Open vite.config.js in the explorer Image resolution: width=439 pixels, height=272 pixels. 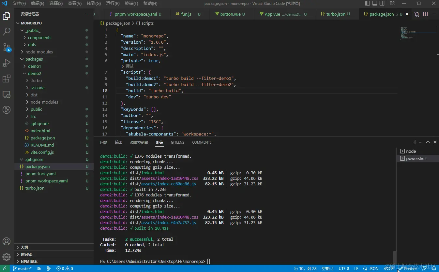pyautogui.click(x=42, y=152)
